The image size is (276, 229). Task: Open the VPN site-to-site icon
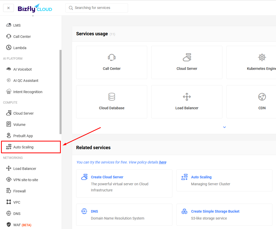[9, 179]
